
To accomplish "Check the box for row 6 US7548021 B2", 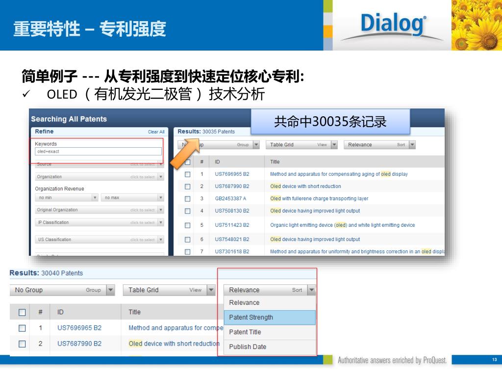I will 188,240.
